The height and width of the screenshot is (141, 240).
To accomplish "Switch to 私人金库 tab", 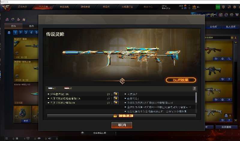I will click(x=231, y=27).
